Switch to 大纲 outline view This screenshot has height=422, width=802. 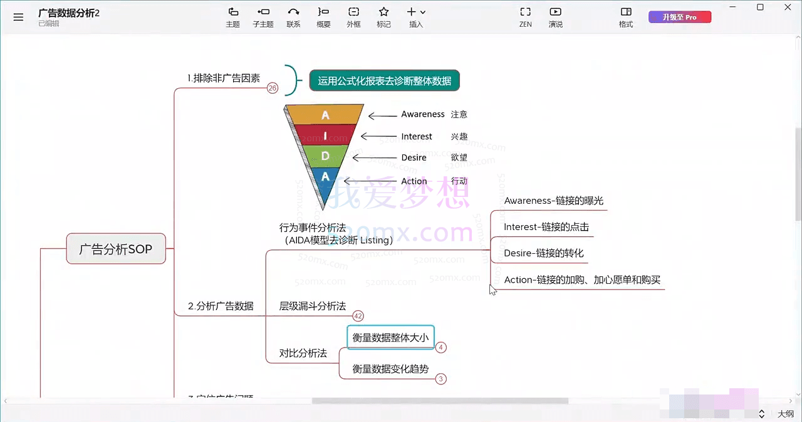click(785, 414)
